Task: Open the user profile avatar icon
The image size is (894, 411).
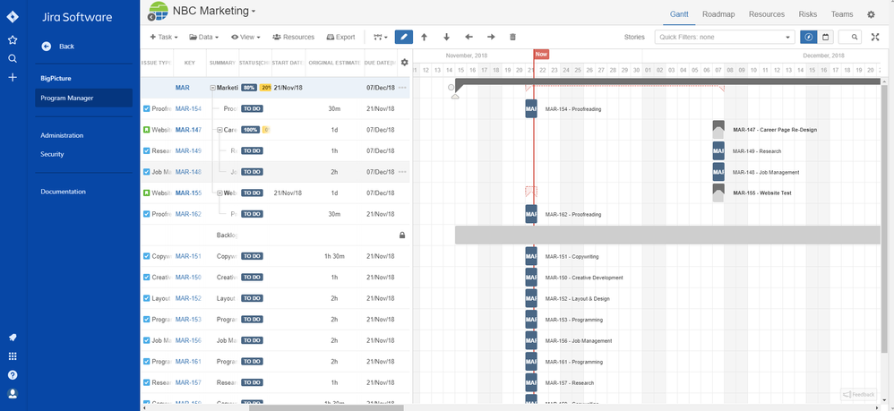Action: pos(13,394)
